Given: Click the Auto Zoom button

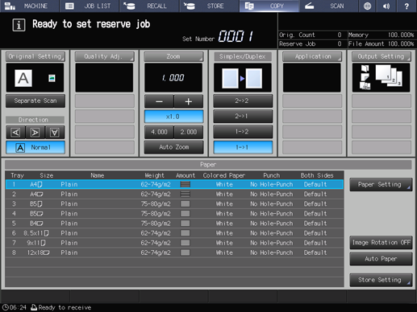Looking at the screenshot, I should 173,147.
